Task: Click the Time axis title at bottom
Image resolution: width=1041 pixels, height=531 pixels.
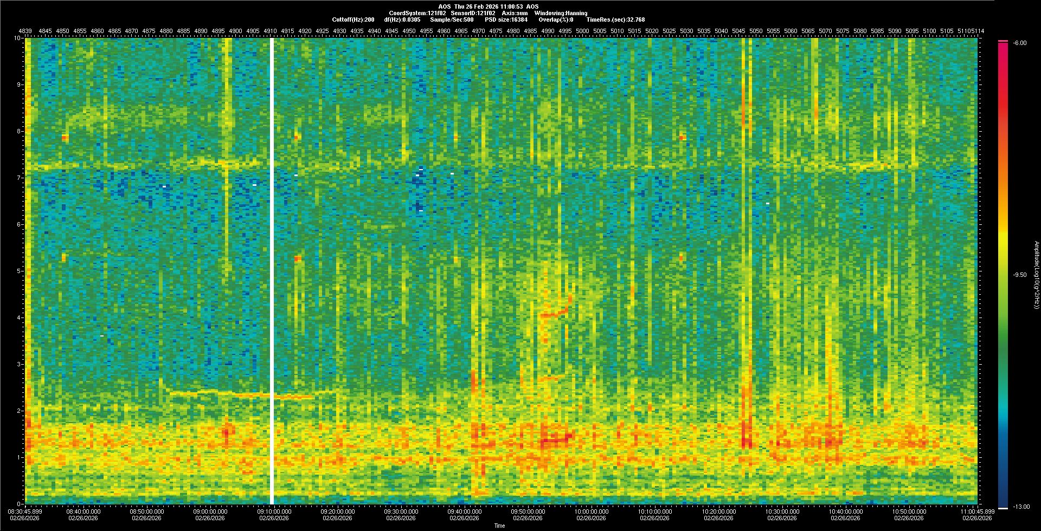Action: point(499,526)
